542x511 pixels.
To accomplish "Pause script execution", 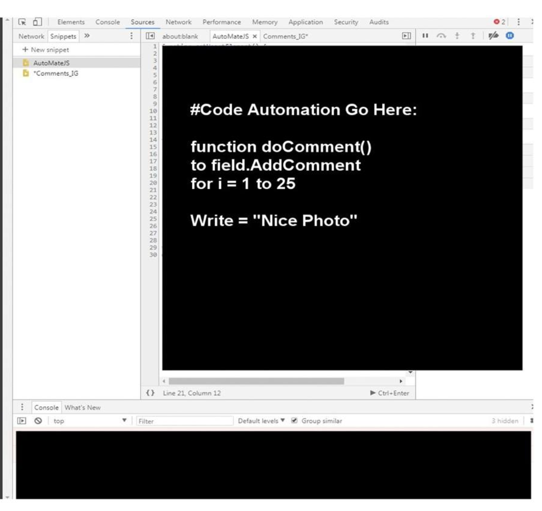I will tap(425, 35).
